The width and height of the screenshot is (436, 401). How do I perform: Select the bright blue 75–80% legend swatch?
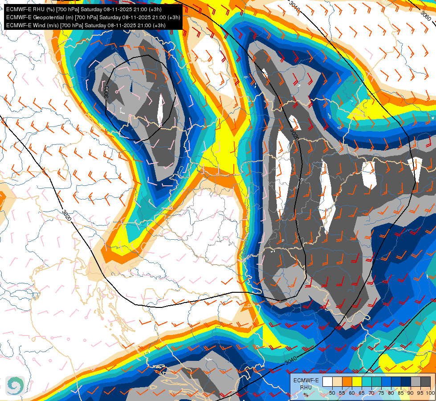point(387,381)
